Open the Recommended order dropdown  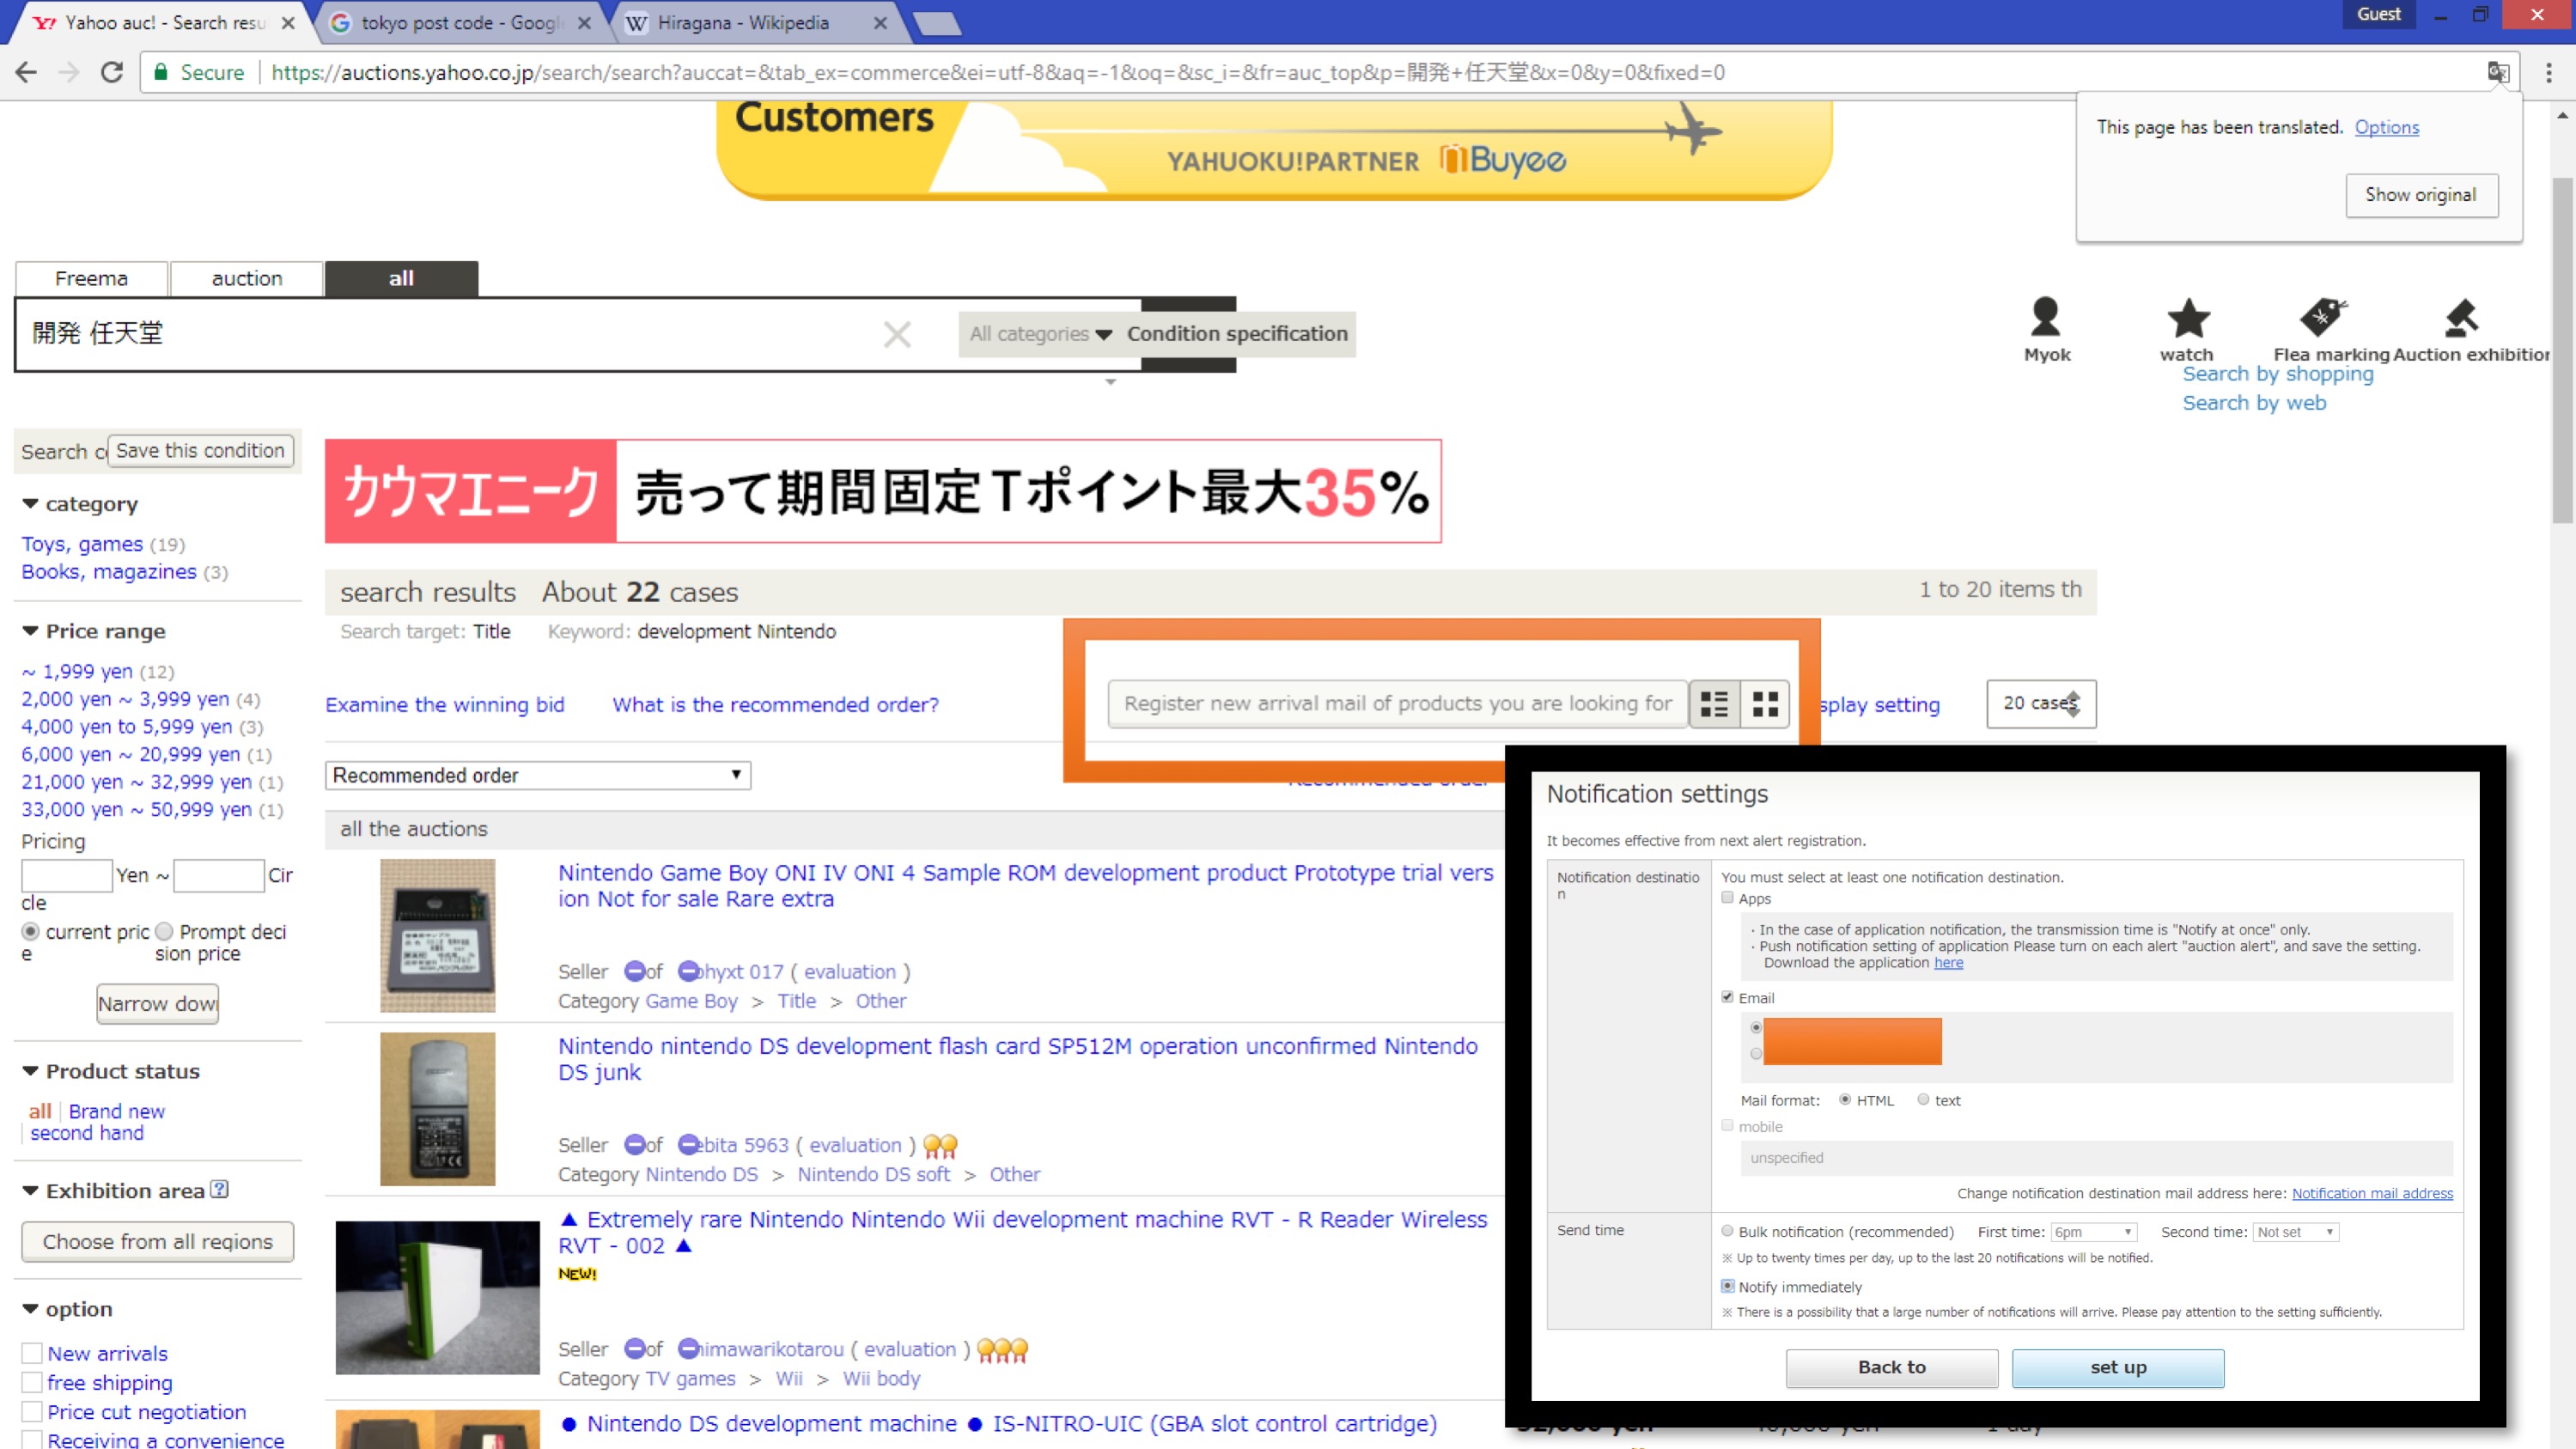coord(538,775)
